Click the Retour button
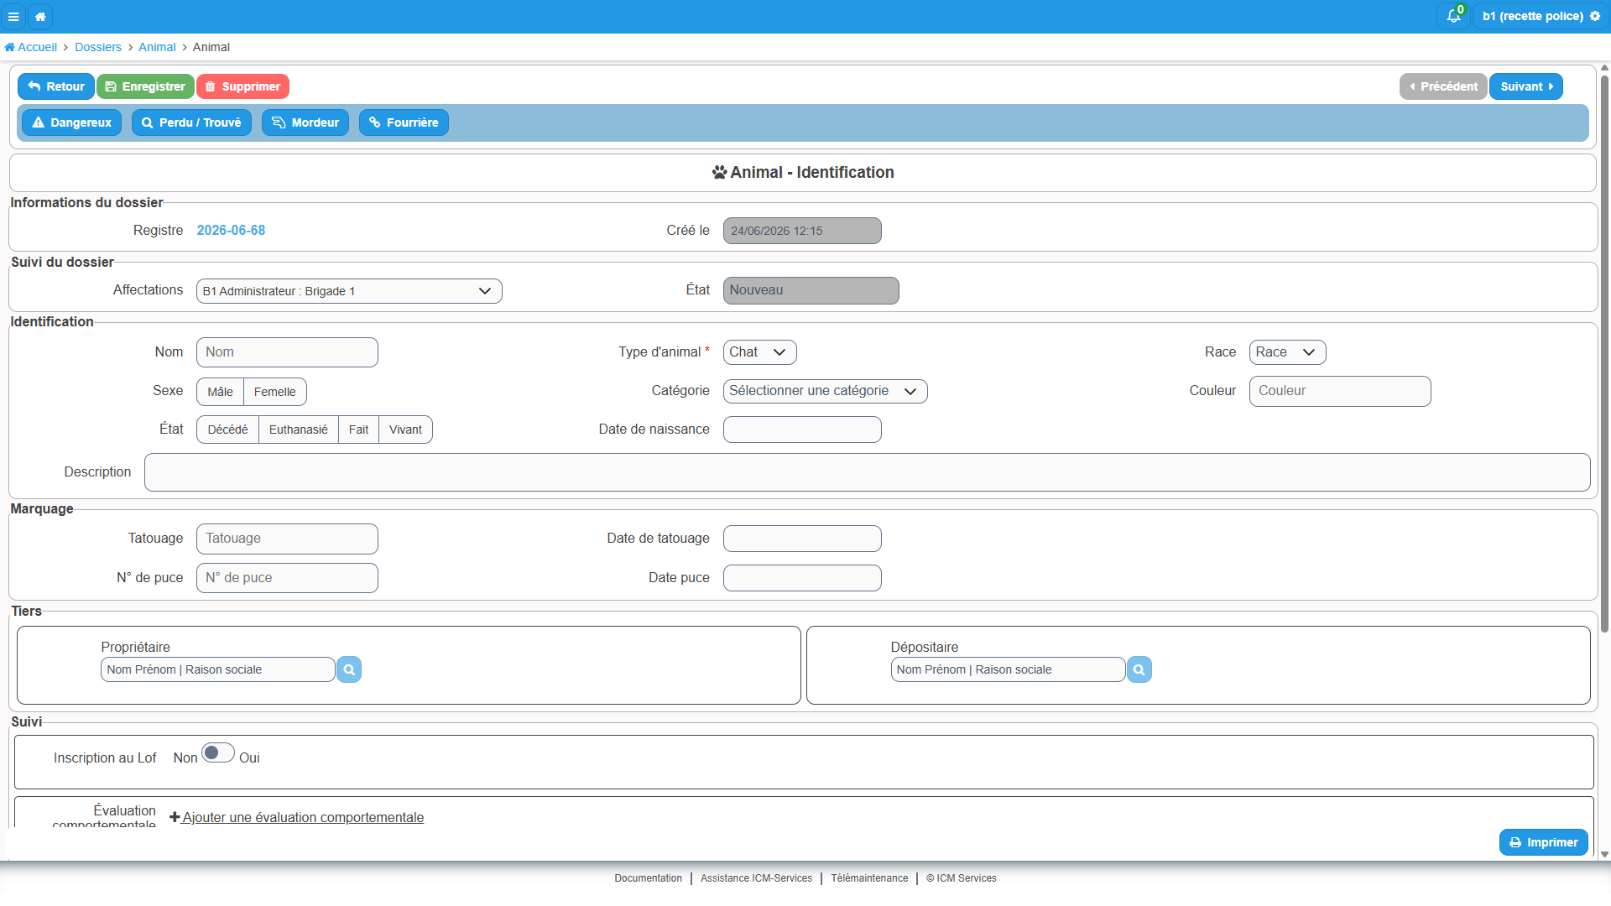 click(x=56, y=86)
